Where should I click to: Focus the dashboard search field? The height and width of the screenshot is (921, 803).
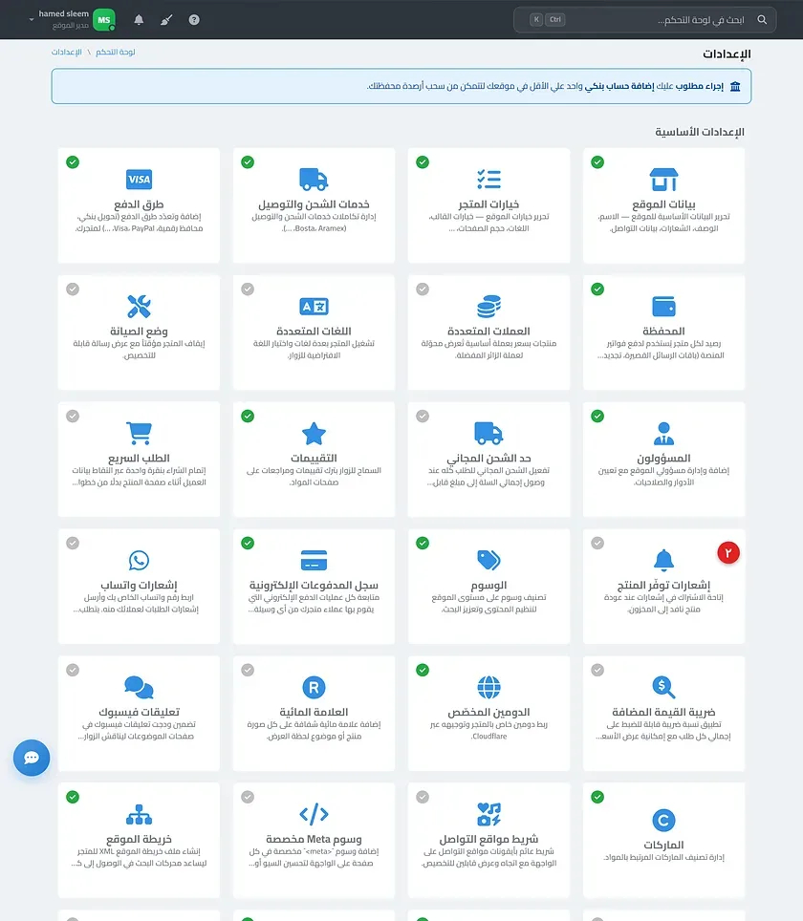[644, 20]
